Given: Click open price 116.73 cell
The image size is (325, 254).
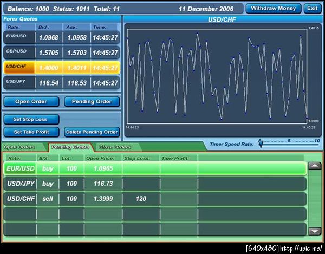Looking at the screenshot, I should click(x=103, y=184).
